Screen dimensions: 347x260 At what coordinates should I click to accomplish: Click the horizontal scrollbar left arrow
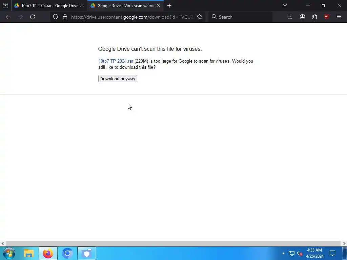click(x=3, y=243)
